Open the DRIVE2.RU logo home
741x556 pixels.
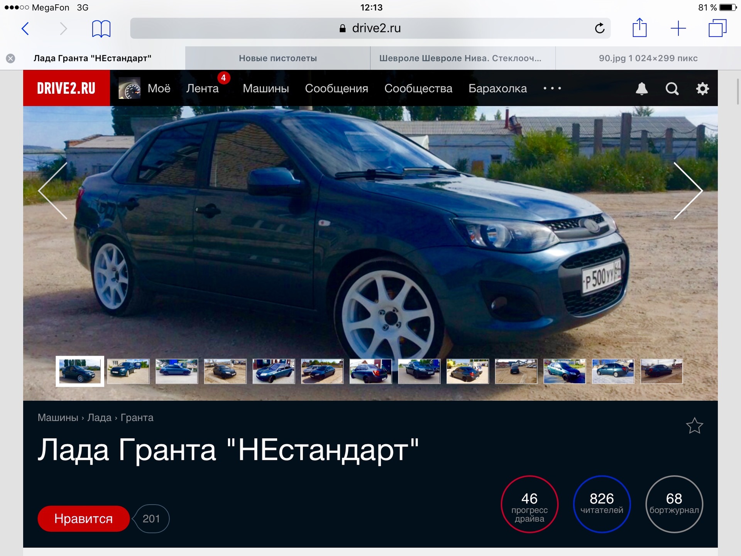pos(66,88)
